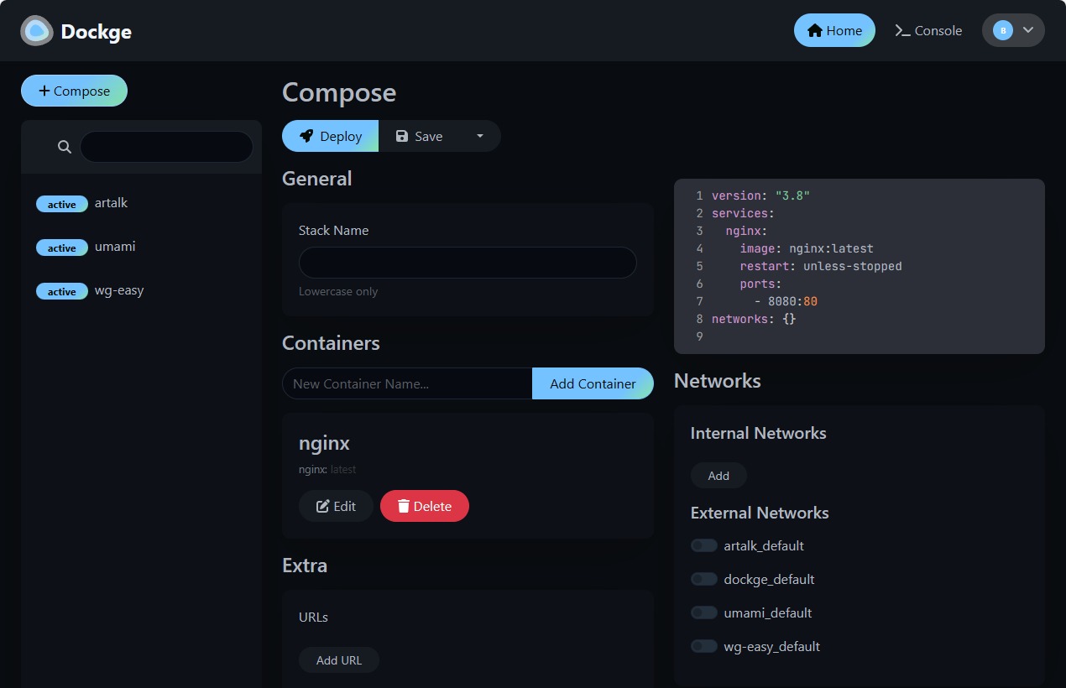Enable the wg-easy_default external network
The image size is (1066, 688).
(x=703, y=645)
